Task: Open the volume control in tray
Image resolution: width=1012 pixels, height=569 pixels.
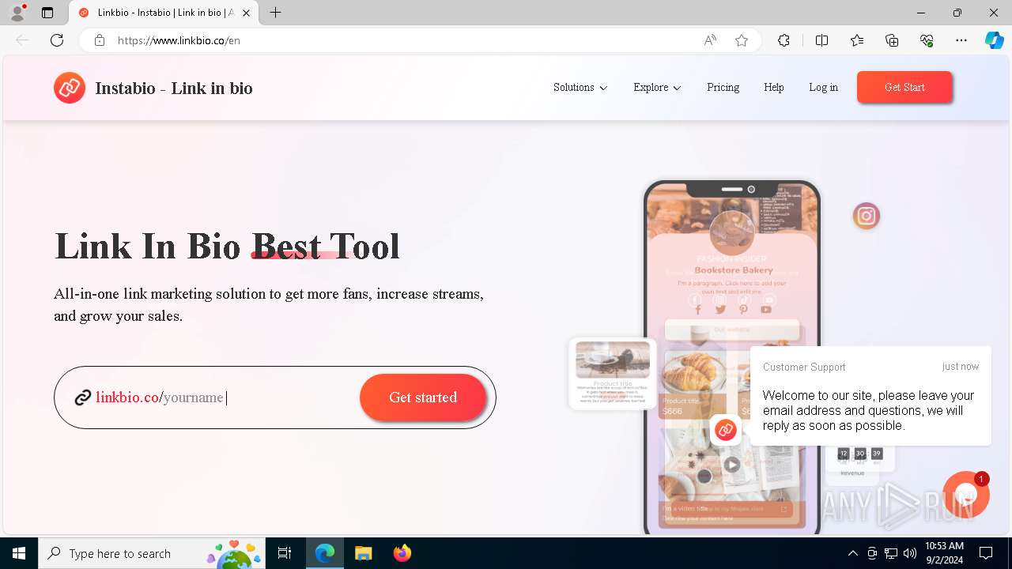Action: (x=910, y=553)
